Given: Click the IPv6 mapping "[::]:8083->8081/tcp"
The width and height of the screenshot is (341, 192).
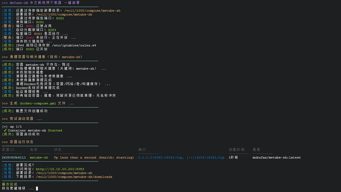Looking at the screenshot, I should [x=206, y=157].
